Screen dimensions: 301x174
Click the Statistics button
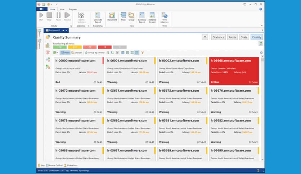pyautogui.click(x=218, y=37)
